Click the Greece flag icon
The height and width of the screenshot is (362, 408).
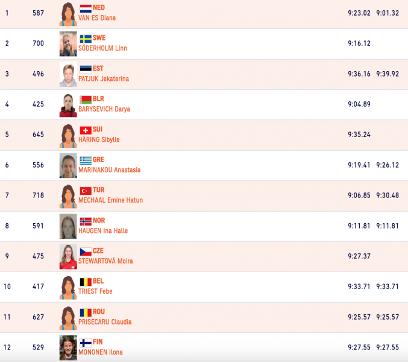86,160
